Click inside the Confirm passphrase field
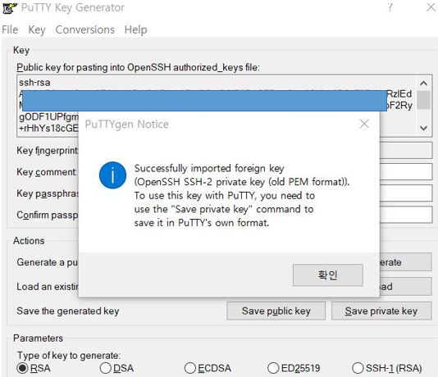The image size is (438, 377). 406,214
